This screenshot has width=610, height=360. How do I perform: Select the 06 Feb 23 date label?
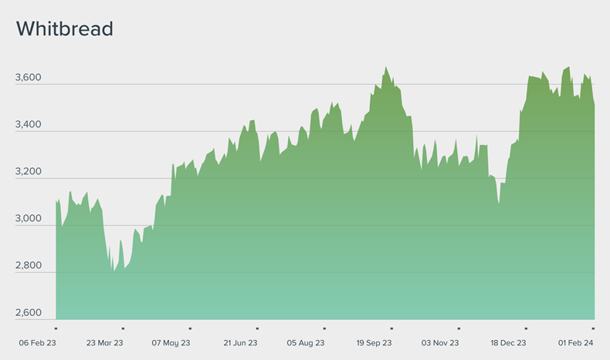pos(37,343)
